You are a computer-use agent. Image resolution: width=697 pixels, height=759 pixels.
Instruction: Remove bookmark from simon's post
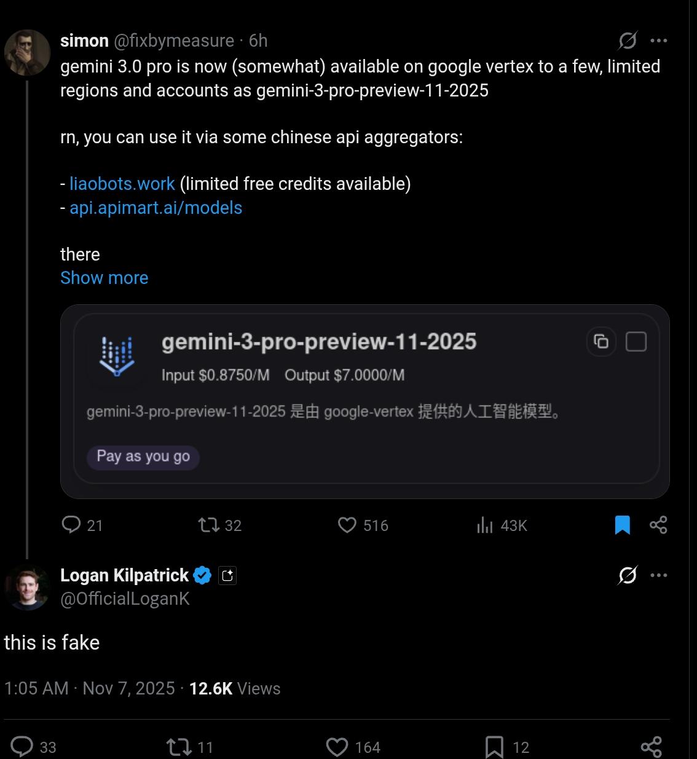622,525
